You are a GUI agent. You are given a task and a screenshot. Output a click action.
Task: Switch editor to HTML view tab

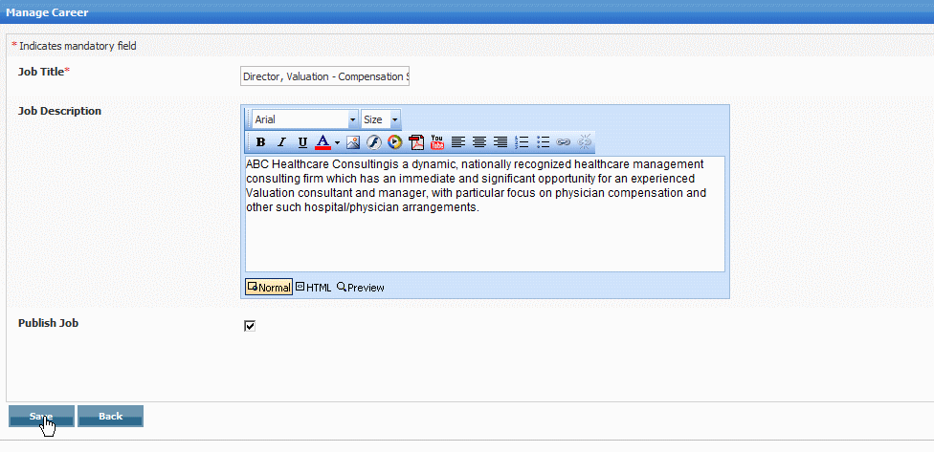pos(314,288)
